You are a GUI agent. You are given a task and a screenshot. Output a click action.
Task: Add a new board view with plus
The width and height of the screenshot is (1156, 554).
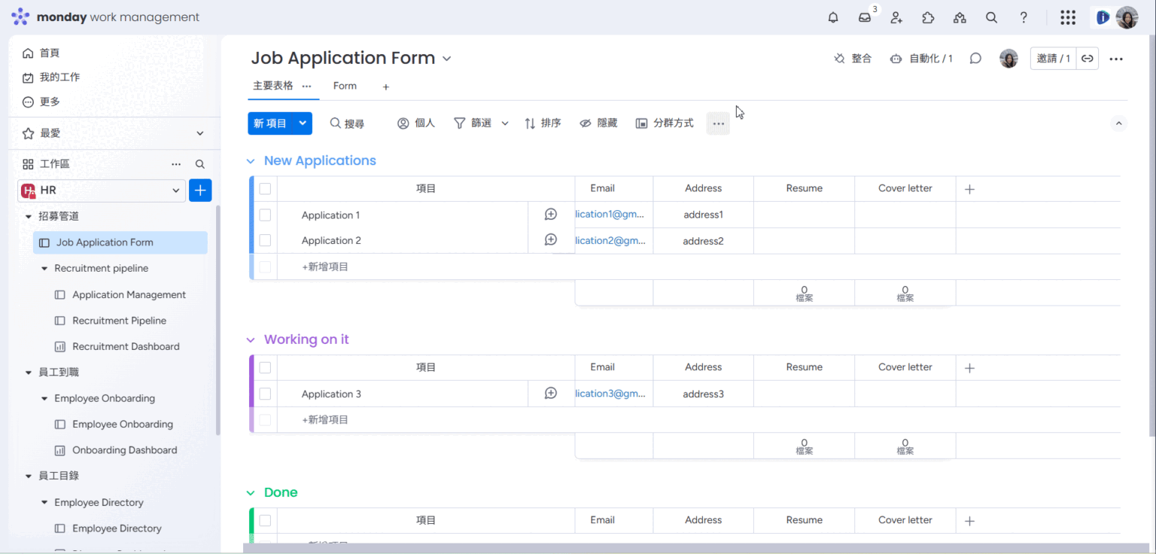pos(386,87)
